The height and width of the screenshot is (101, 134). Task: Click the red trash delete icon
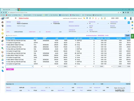tap(96, 18)
